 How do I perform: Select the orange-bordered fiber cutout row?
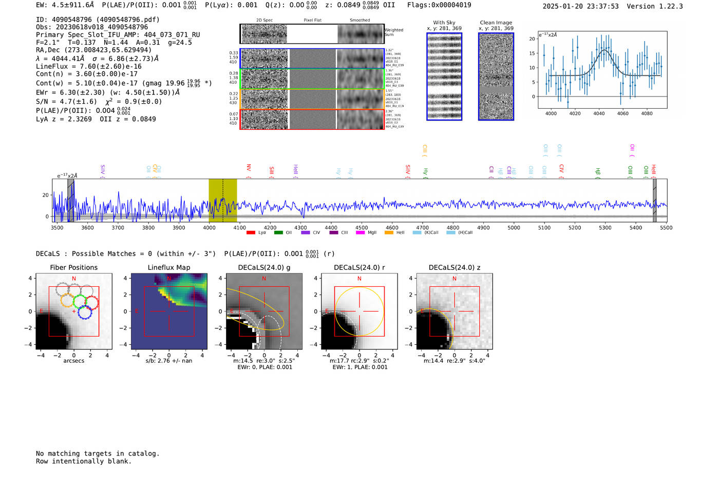[x=312, y=99]
